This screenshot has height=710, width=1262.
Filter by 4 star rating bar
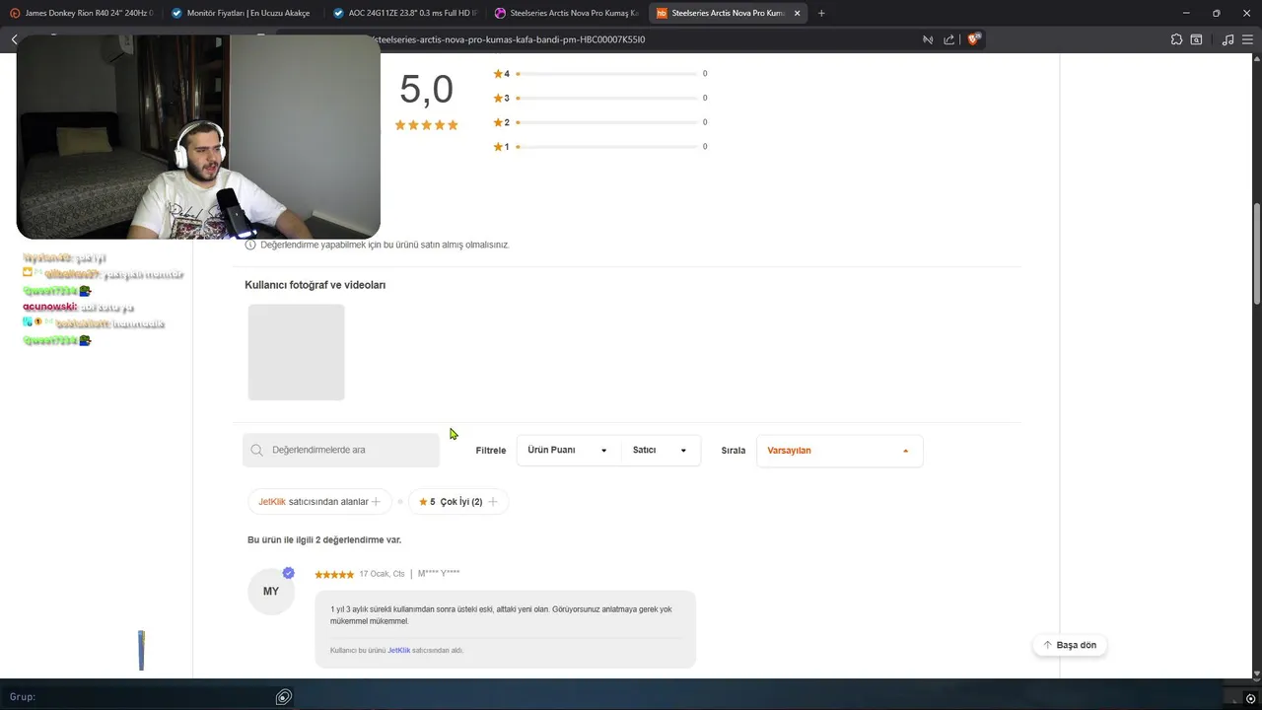tap(600, 74)
